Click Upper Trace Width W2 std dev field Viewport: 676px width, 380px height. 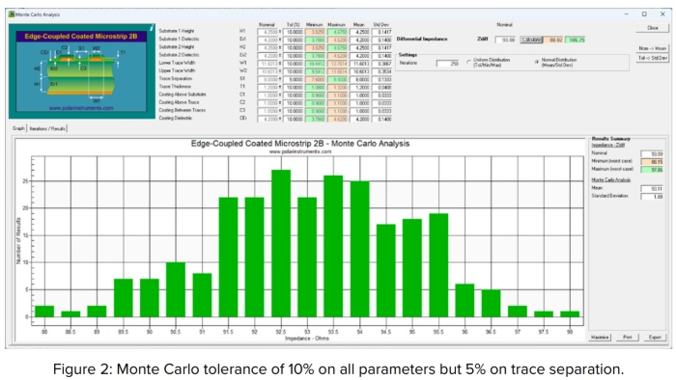click(x=382, y=71)
